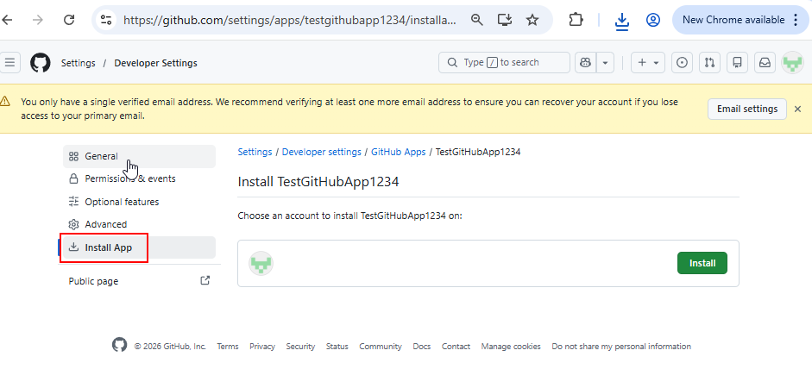Open GitHub Apps breadcrumb link

click(398, 152)
